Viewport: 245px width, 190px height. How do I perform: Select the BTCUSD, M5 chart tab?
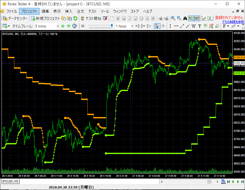[10, 181]
